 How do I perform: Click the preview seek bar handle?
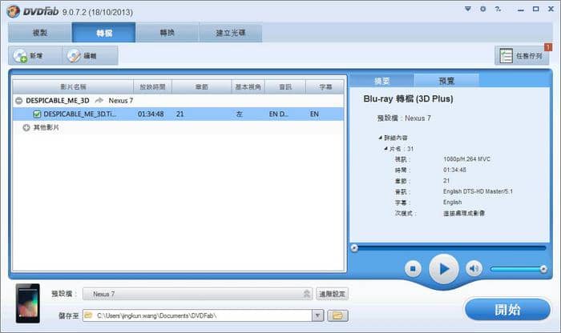354,248
